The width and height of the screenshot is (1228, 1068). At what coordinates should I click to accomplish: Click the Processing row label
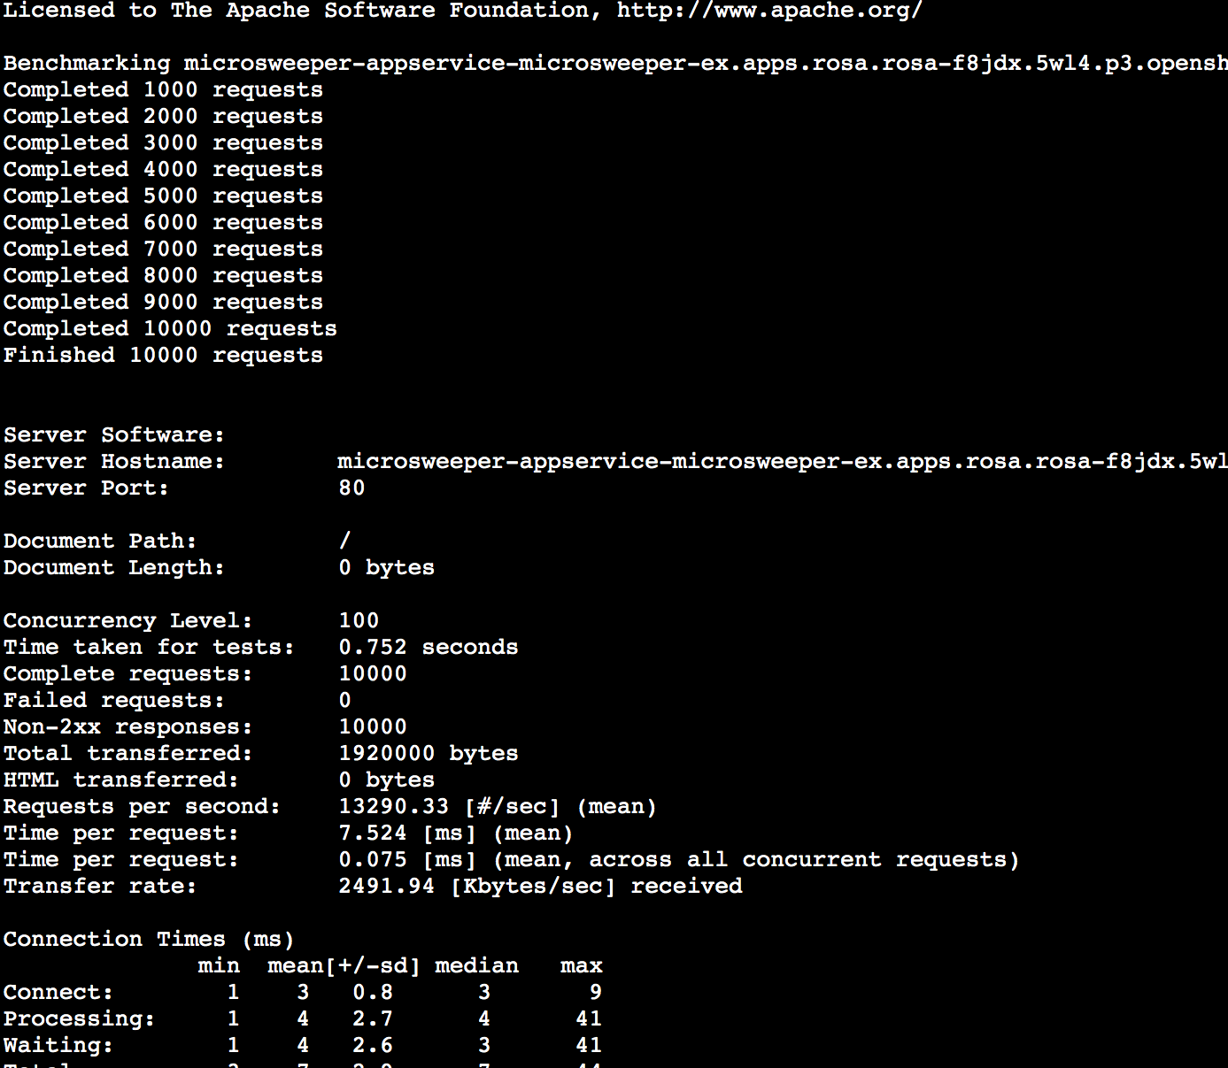pos(79,1018)
